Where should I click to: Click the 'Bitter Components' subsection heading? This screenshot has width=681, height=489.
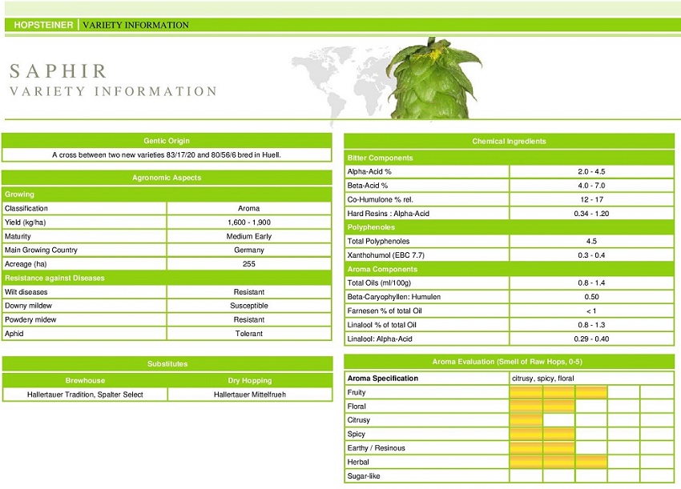[380, 158]
